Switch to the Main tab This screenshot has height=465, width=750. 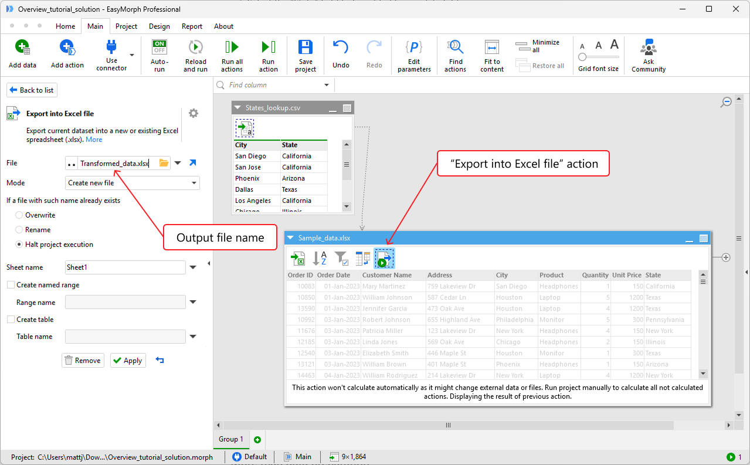(x=95, y=26)
